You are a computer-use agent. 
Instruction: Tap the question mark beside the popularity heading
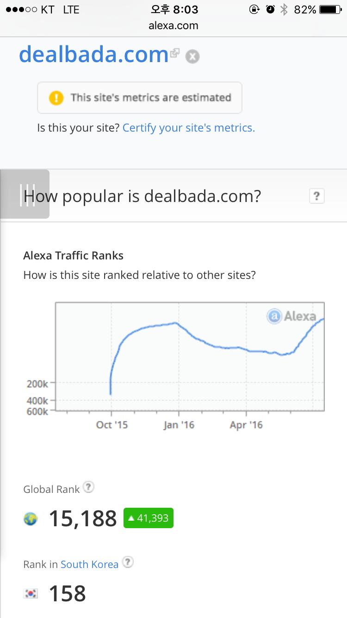pyautogui.click(x=316, y=196)
